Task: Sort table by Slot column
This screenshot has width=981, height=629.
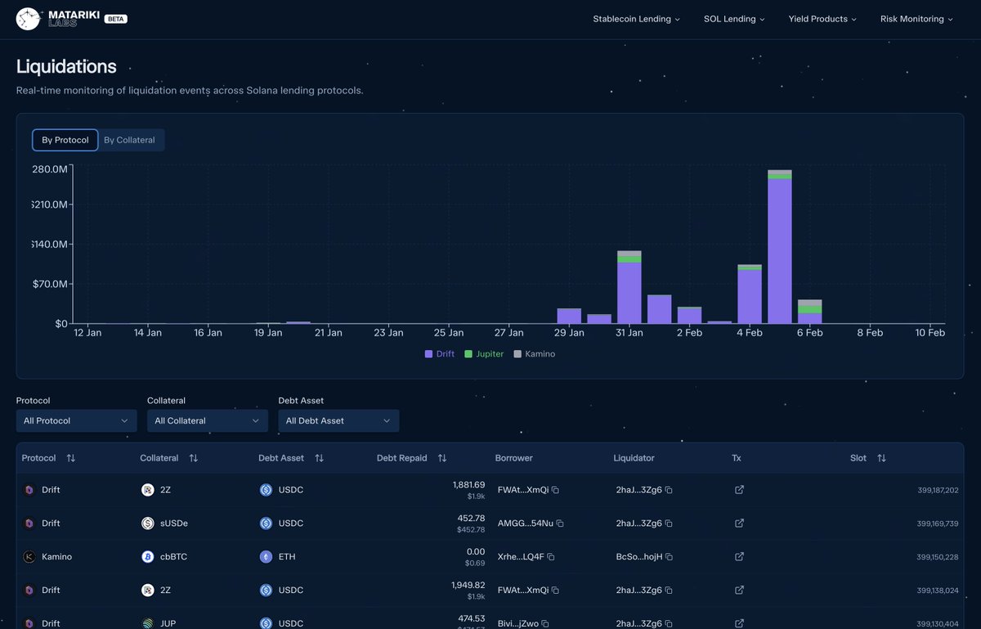Action: click(x=881, y=458)
